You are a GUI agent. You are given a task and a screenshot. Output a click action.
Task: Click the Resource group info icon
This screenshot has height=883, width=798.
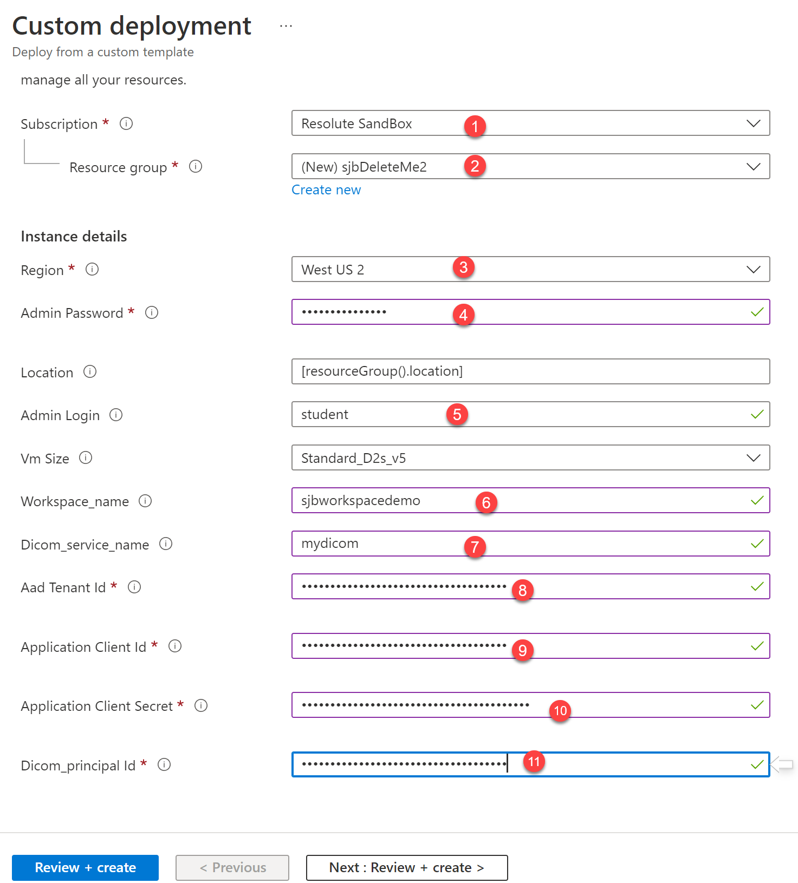pos(196,166)
